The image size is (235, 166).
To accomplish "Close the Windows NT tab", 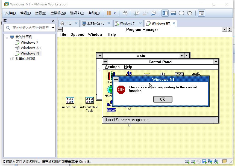I will 174,23.
